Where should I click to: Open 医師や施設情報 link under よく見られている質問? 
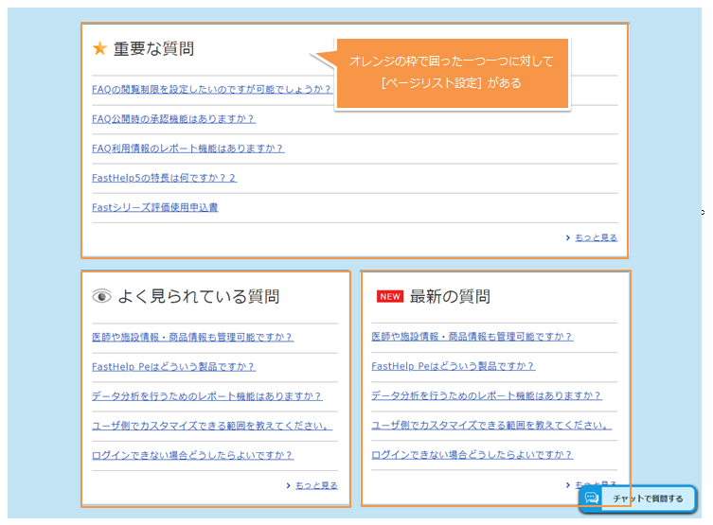192,337
